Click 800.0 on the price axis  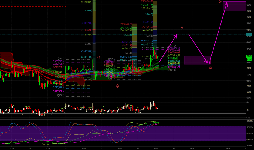[249, 5]
